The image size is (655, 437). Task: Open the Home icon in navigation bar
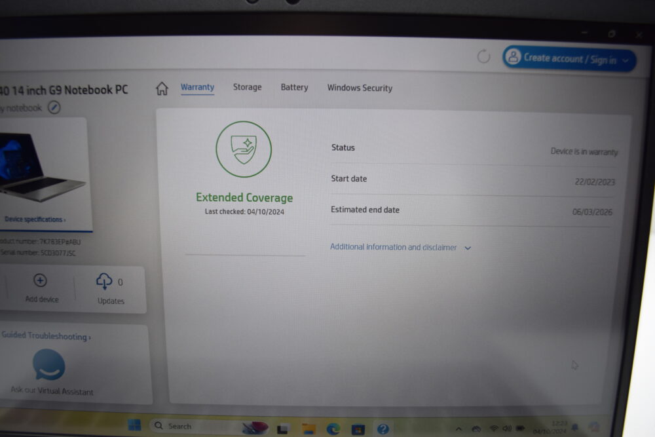click(x=162, y=88)
